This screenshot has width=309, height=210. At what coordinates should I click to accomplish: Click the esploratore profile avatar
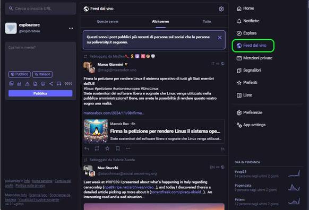(x=11, y=28)
